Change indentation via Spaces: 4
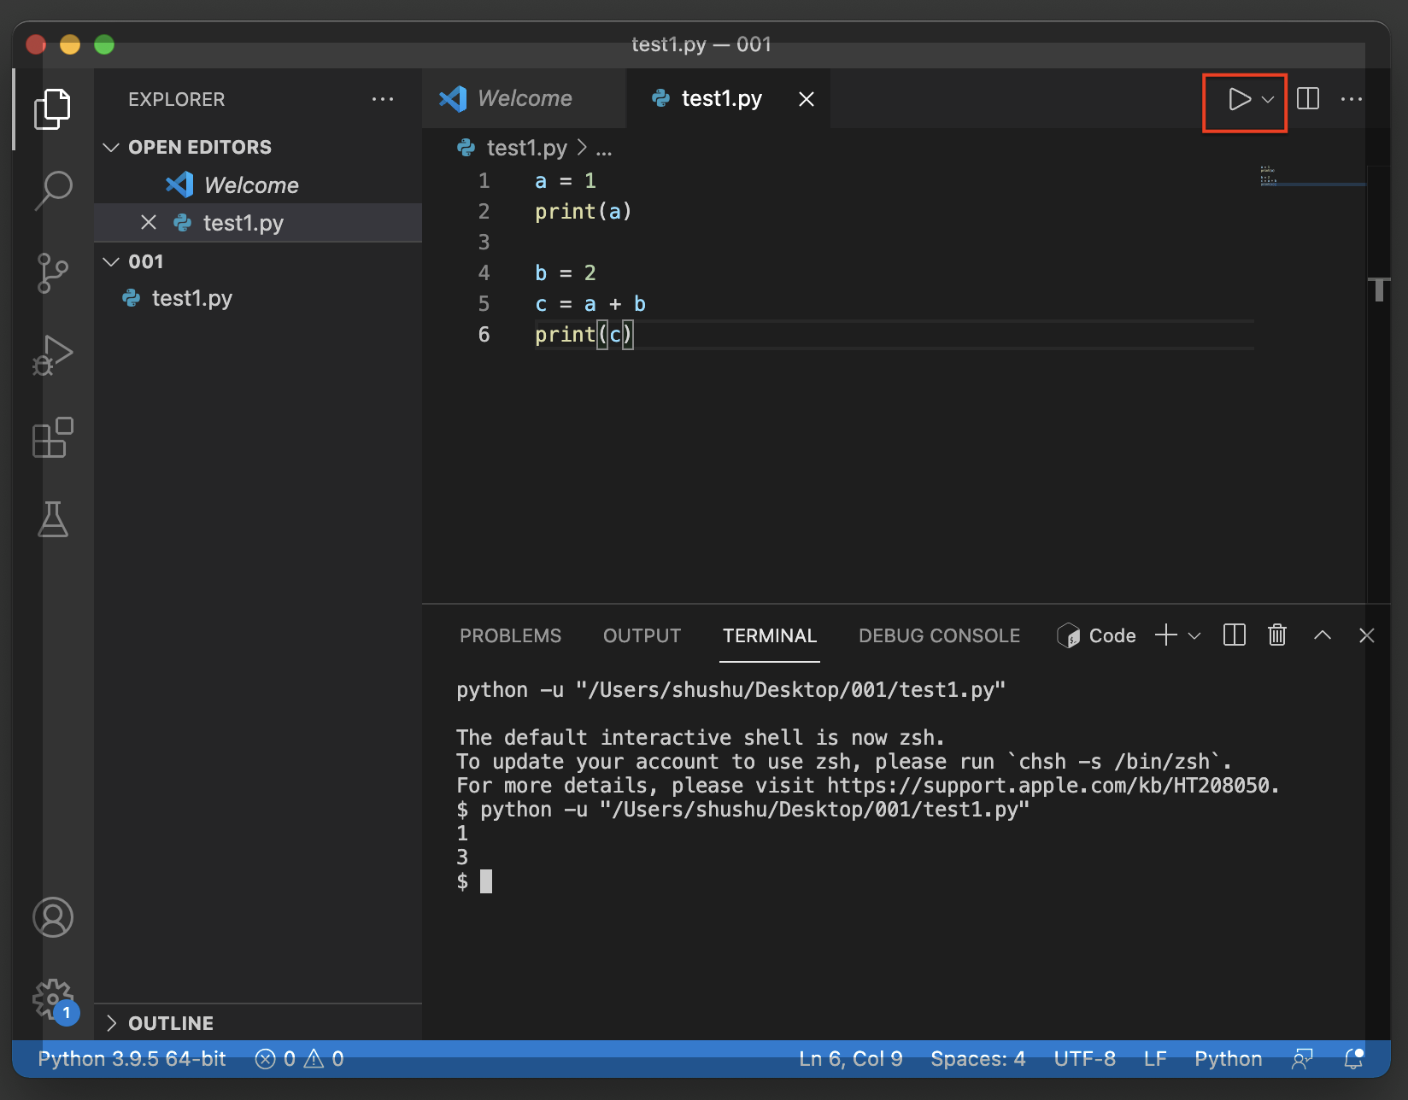Screen dimensions: 1408x1100 [x=977, y=1059]
